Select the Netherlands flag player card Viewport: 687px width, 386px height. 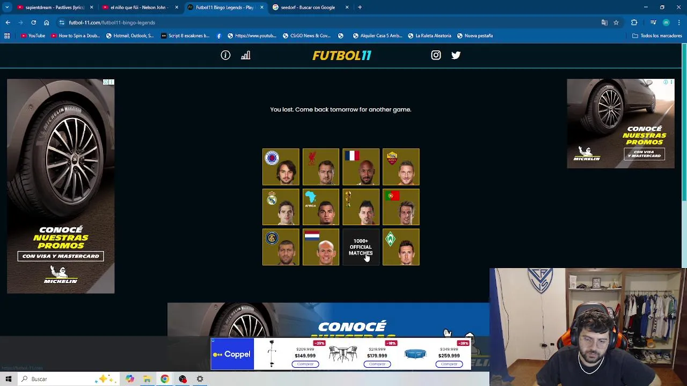321,247
